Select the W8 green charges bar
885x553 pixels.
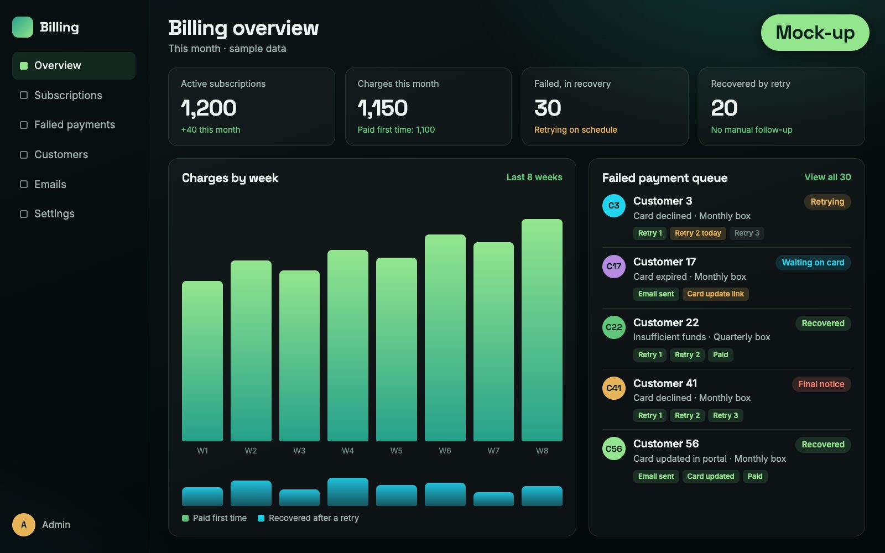point(542,330)
